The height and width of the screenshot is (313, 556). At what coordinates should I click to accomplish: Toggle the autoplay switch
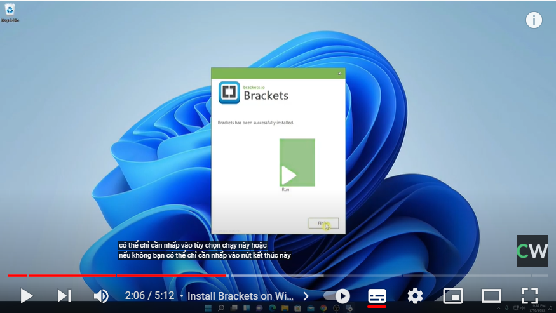coord(337,296)
